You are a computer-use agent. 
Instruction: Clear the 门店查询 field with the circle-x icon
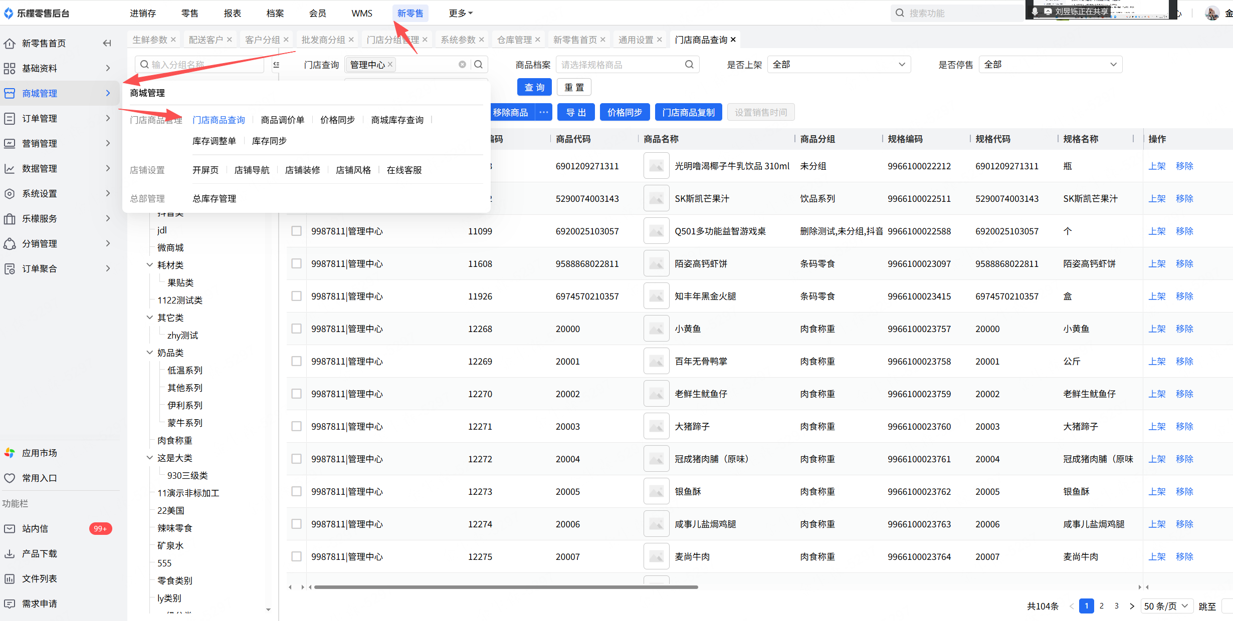tap(462, 65)
